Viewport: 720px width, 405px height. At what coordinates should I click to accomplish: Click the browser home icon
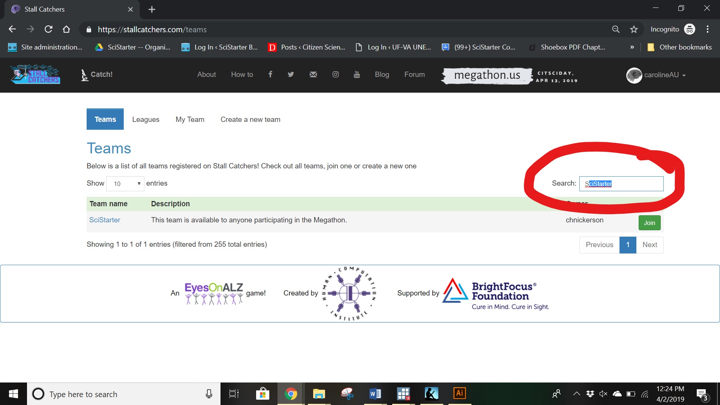(66, 29)
